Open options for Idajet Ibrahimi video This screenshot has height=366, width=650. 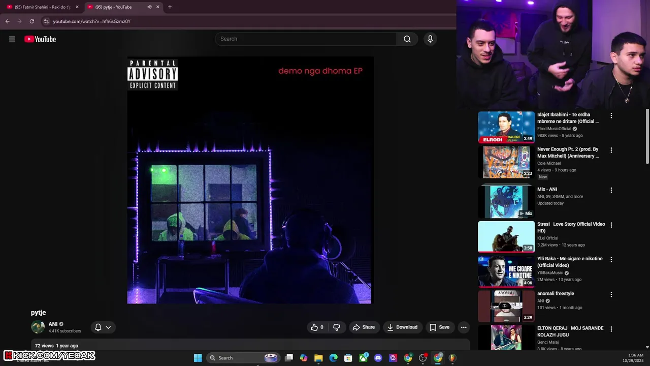[611, 116]
